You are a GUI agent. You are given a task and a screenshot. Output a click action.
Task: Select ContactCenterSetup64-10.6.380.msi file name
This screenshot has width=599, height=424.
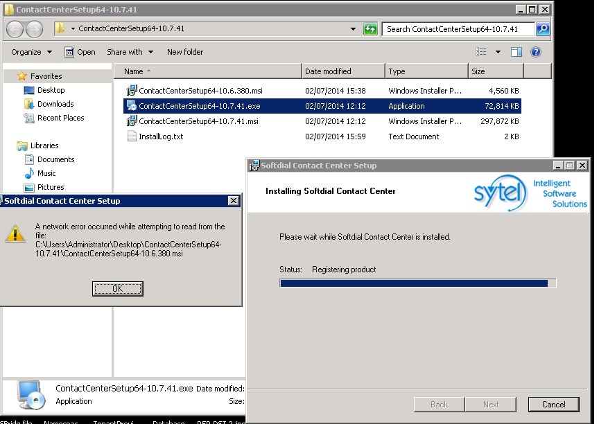coord(200,91)
